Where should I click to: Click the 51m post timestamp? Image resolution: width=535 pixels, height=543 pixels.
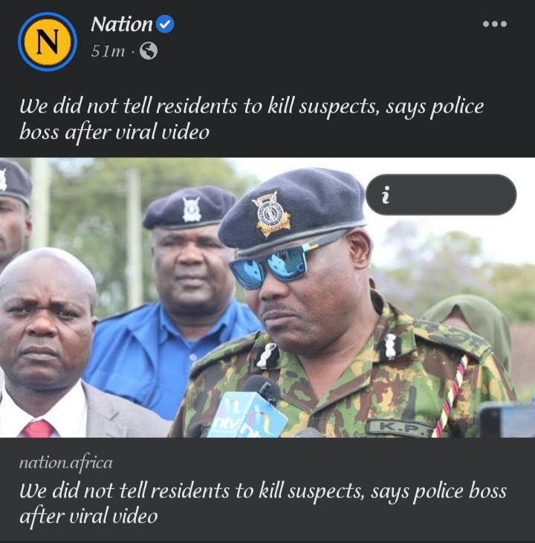[x=108, y=51]
